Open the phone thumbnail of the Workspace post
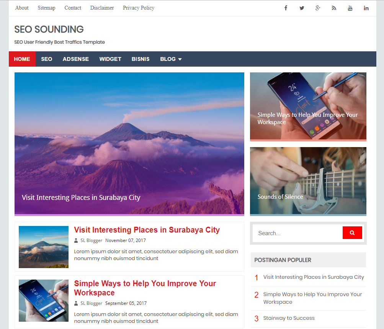The width and height of the screenshot is (384, 329). pyautogui.click(x=44, y=301)
